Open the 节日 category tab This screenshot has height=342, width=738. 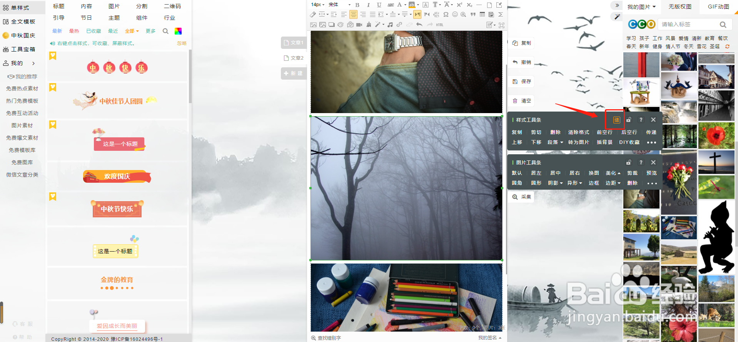[x=86, y=18]
